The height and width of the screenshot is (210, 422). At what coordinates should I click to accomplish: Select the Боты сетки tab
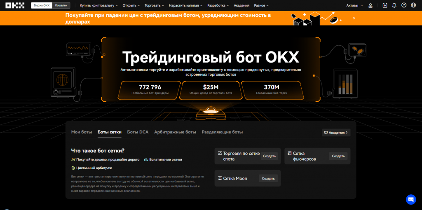point(110,132)
